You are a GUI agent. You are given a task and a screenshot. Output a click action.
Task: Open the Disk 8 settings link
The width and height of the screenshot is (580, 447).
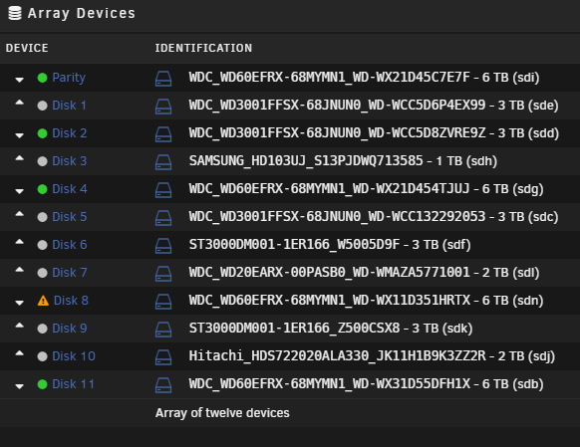[x=71, y=301]
